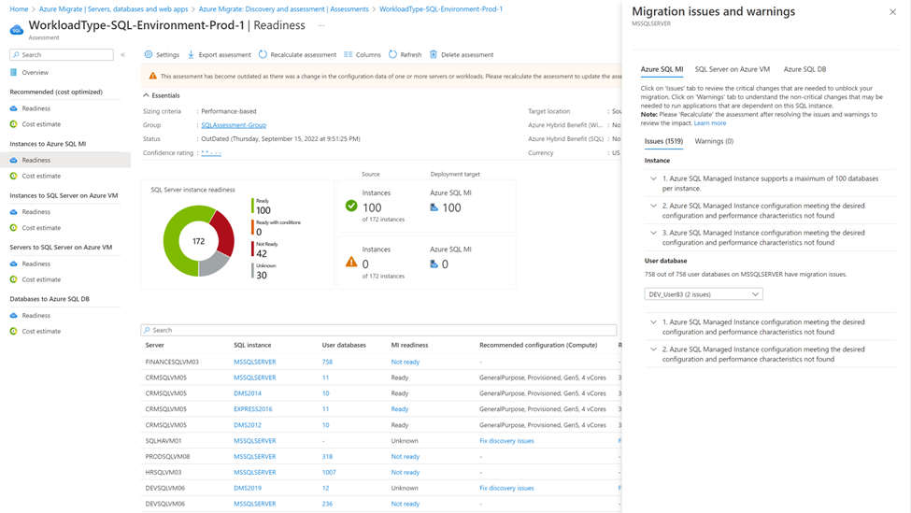Open DMS2019 SQL instance link

tap(248, 488)
